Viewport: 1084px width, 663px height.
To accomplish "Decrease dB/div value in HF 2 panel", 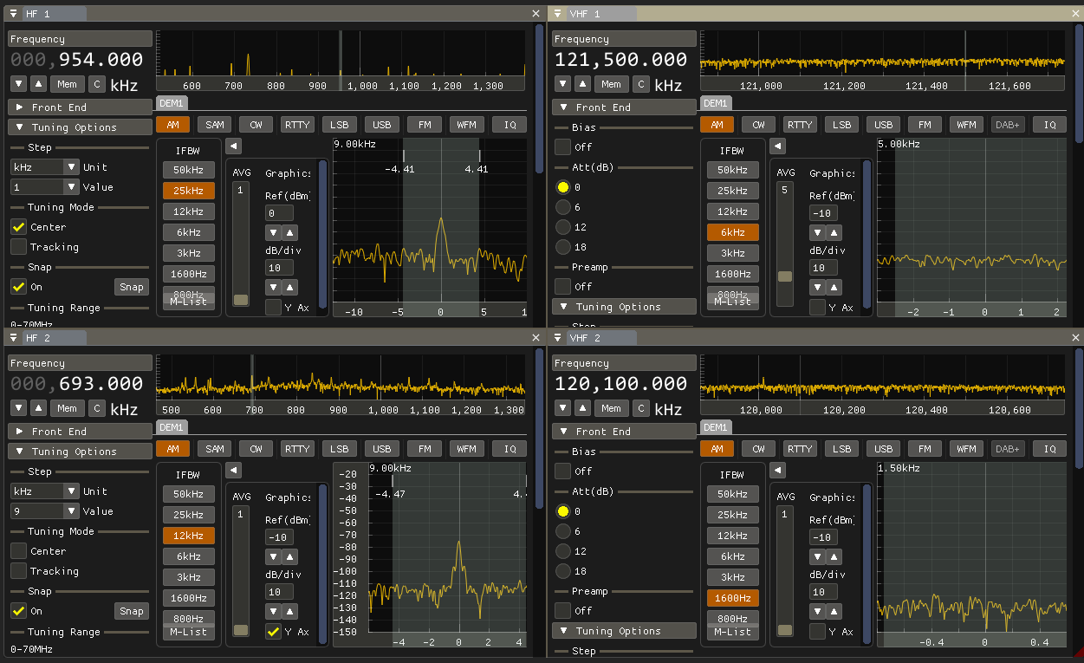I will pos(273,611).
